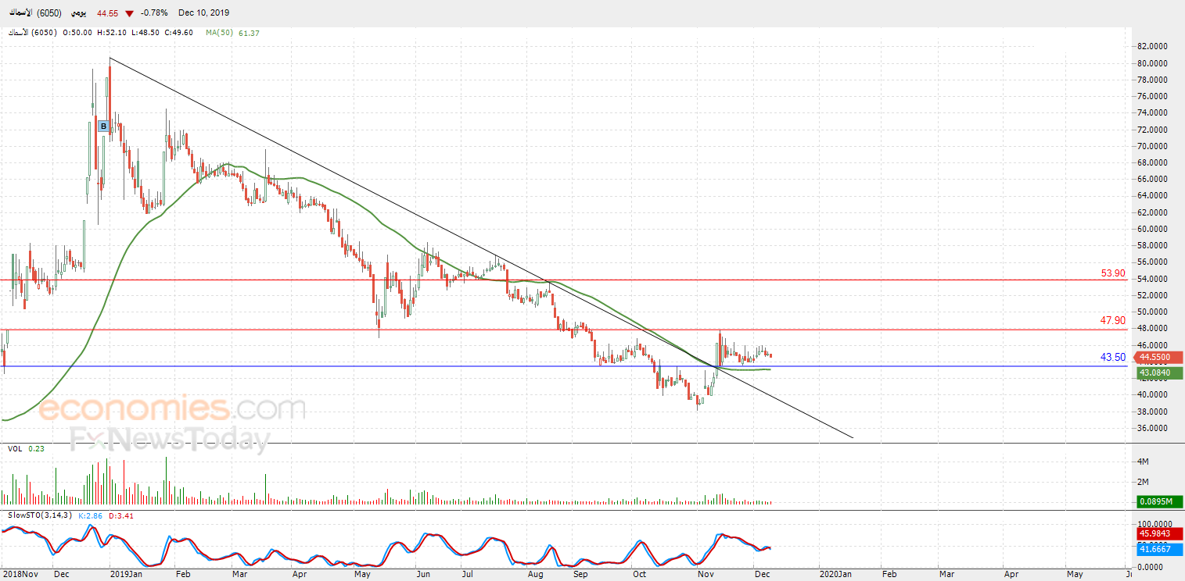Click the 44.55 price in the header

click(x=109, y=13)
